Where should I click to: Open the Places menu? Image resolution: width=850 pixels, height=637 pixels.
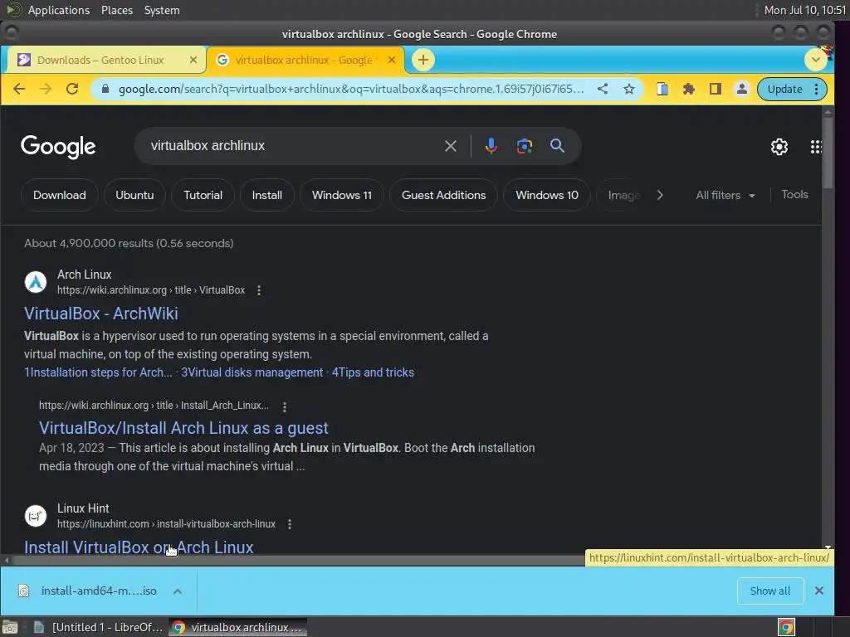point(117,10)
